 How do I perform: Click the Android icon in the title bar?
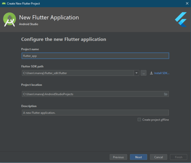4,4
